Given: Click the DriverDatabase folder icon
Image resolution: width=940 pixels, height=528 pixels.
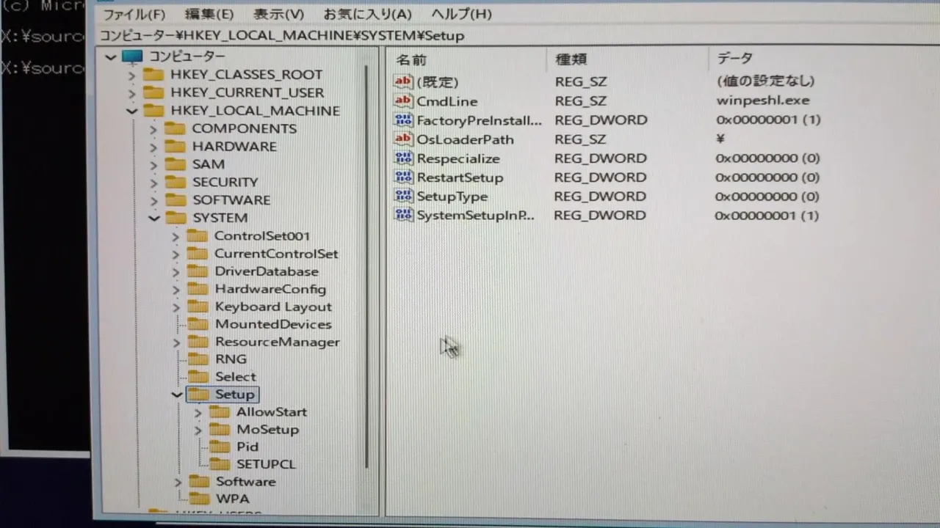Looking at the screenshot, I should pyautogui.click(x=198, y=271).
